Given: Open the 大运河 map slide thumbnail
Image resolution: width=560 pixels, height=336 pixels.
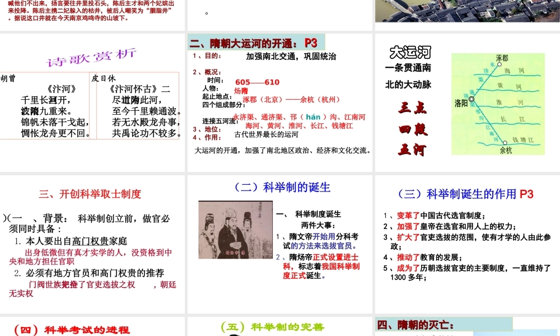Looking at the screenshot, I should [468, 102].
